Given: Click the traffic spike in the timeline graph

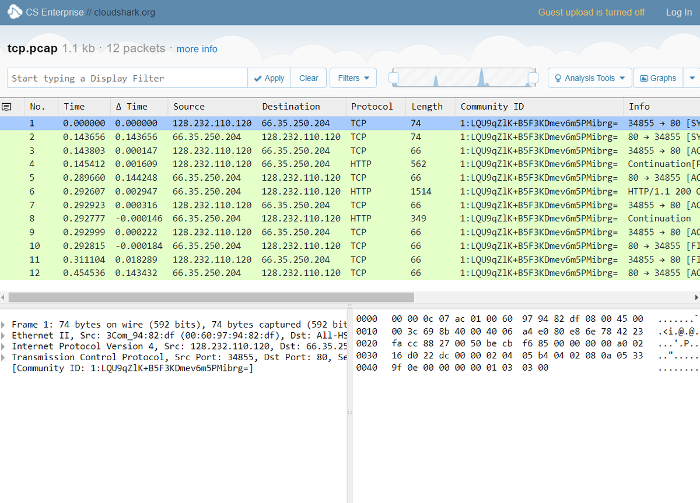Looking at the screenshot, I should (x=481, y=78).
